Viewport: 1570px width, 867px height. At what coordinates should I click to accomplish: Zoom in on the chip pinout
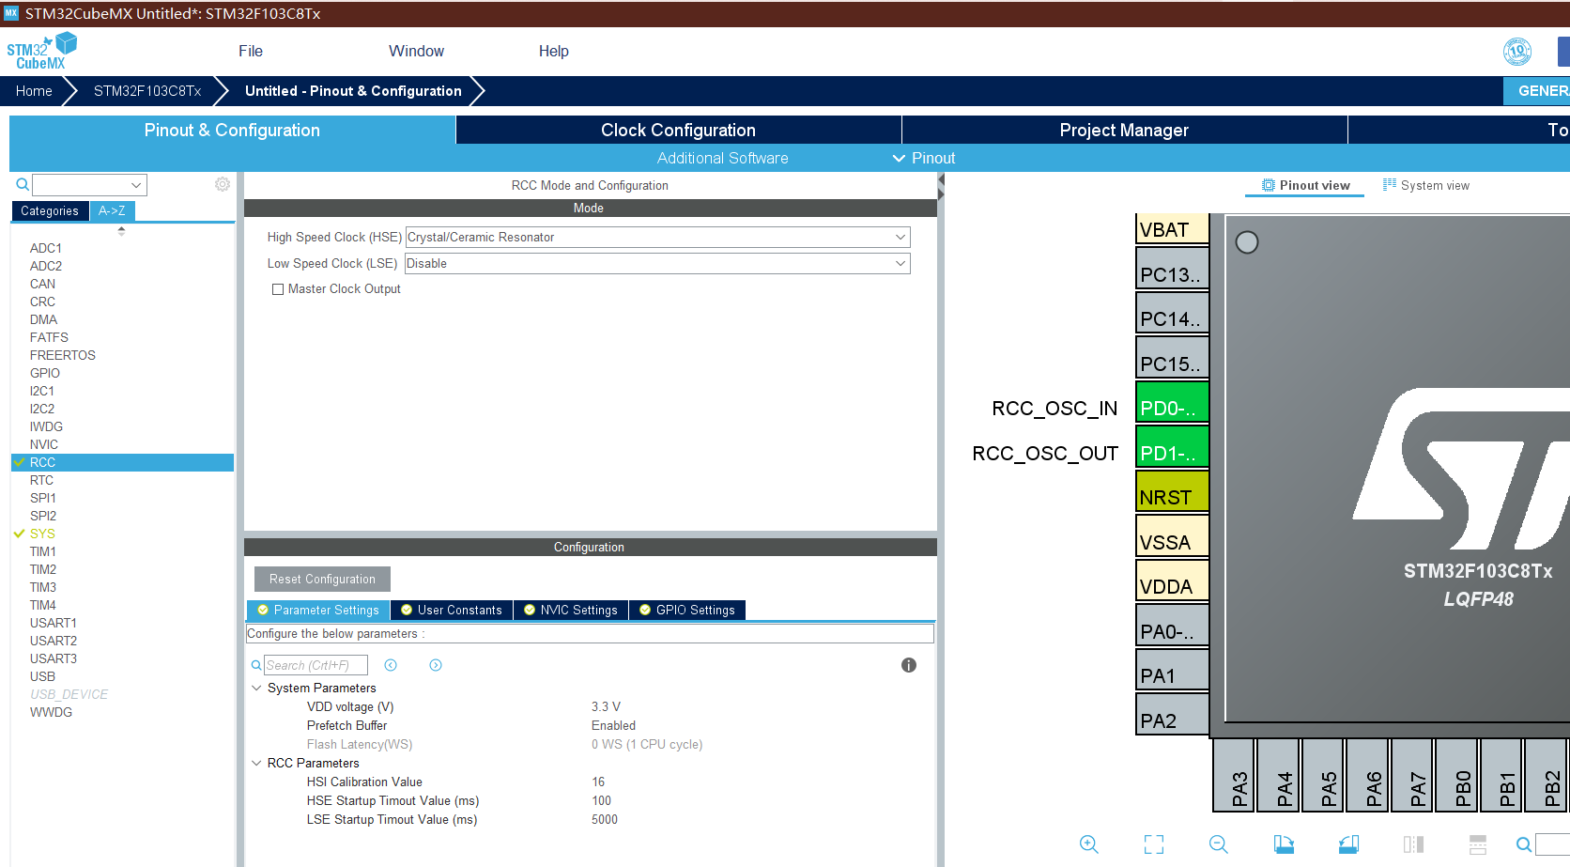(1088, 844)
